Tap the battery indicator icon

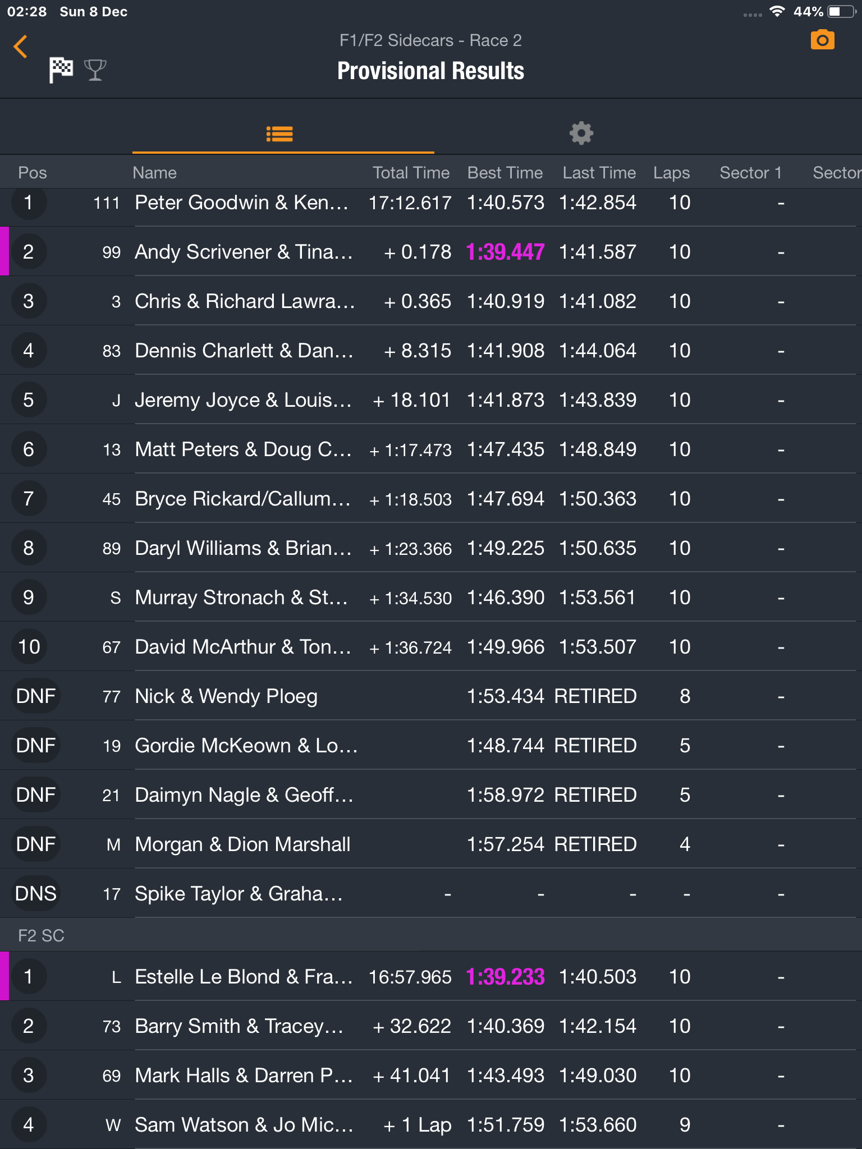(842, 11)
